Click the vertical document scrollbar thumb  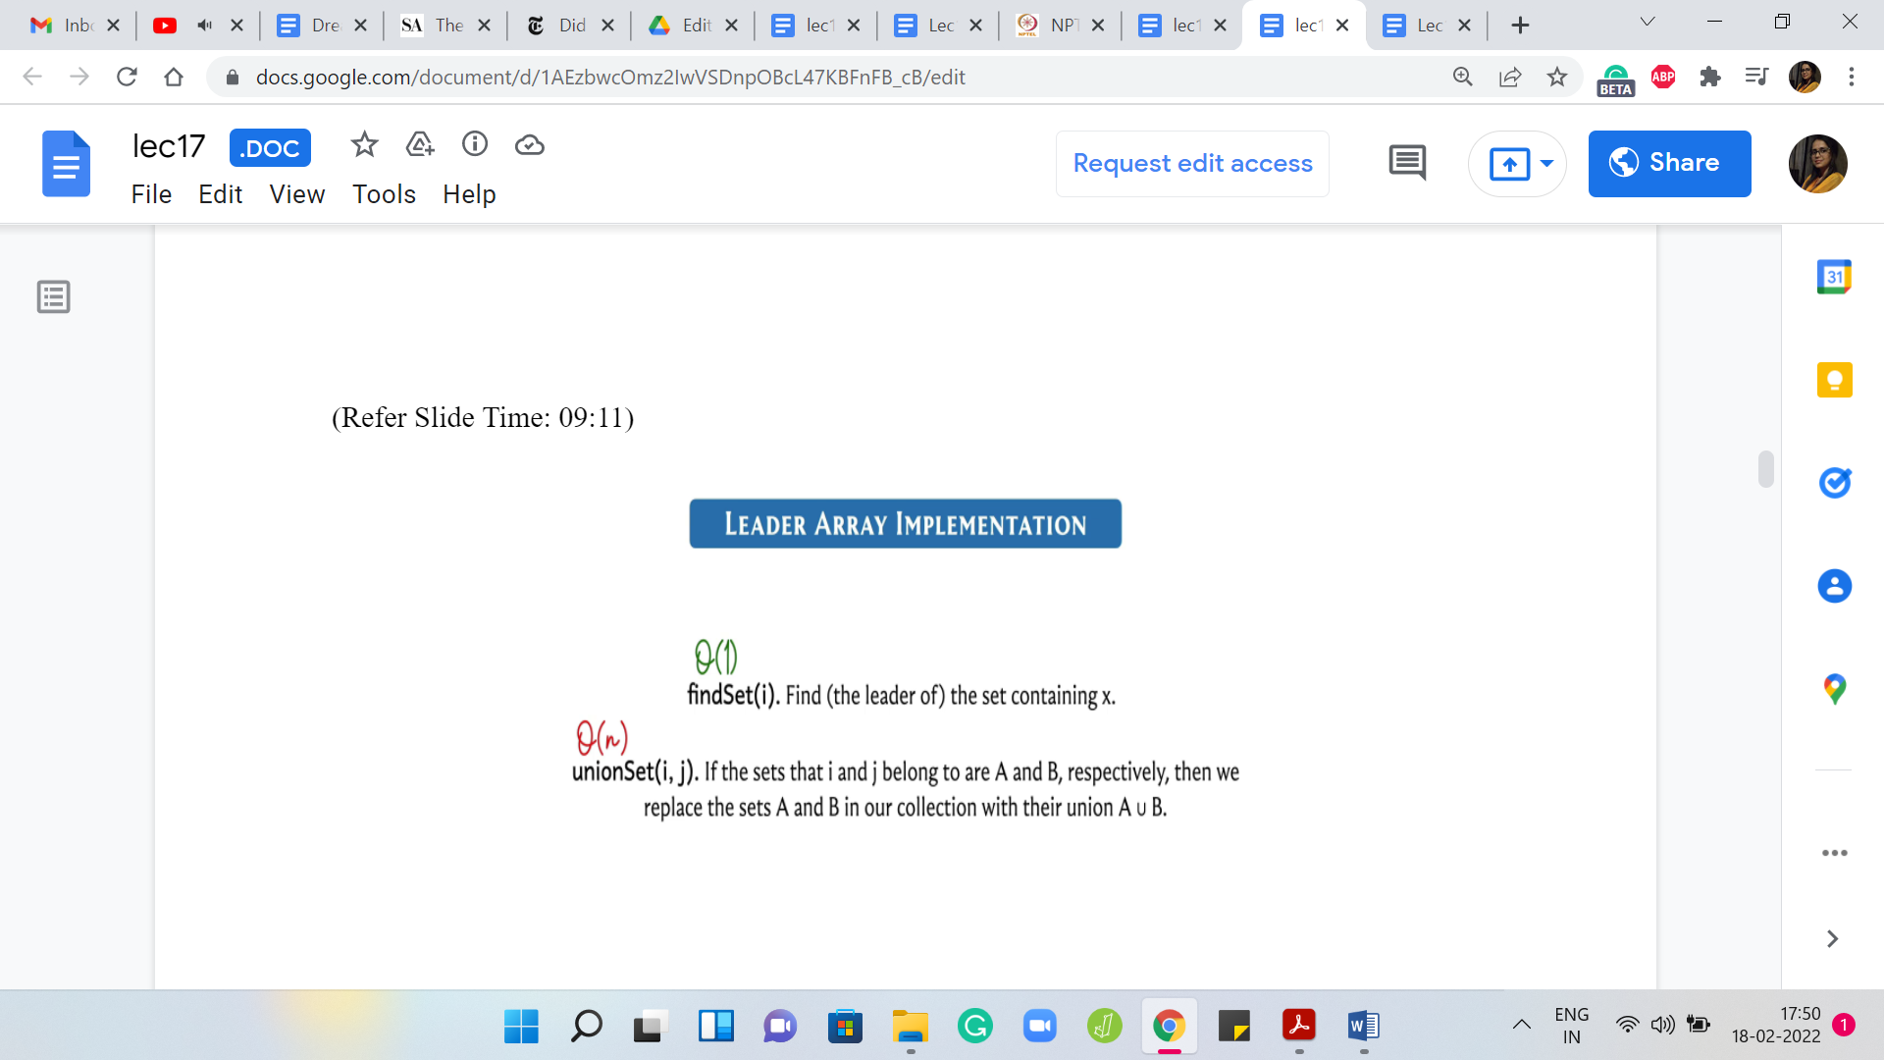(1766, 469)
